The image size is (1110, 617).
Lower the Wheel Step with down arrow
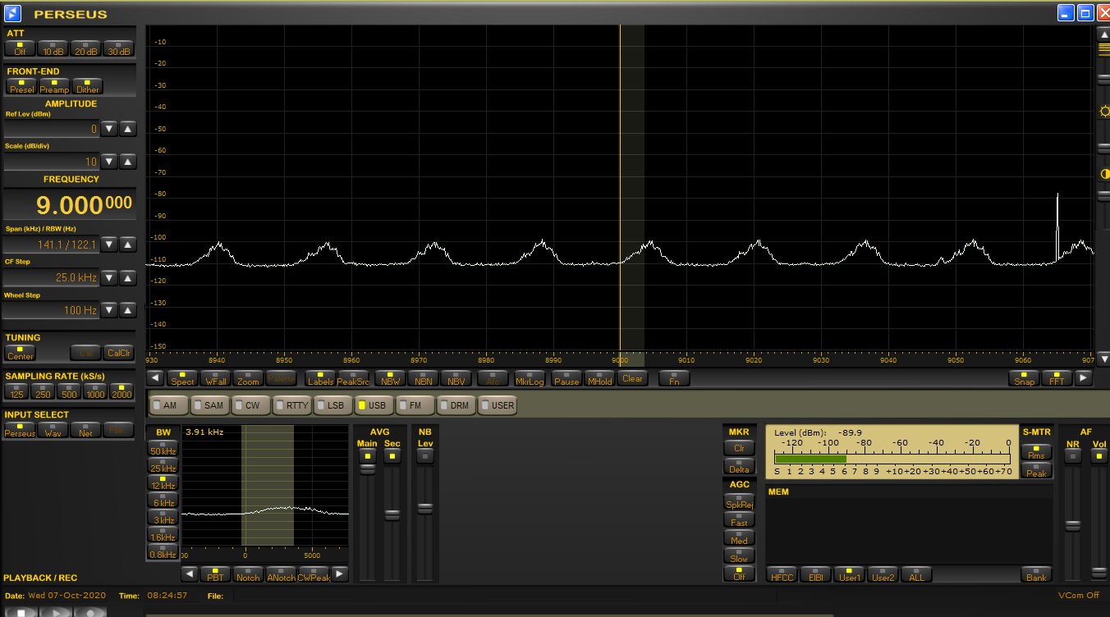tap(110, 311)
